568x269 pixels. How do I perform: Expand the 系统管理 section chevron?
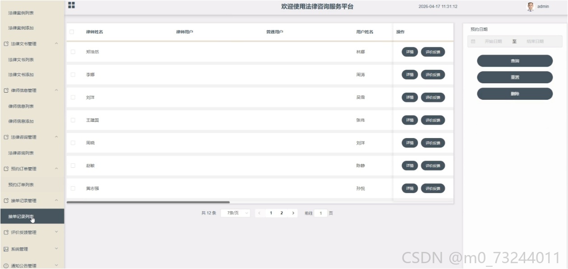[x=56, y=248]
